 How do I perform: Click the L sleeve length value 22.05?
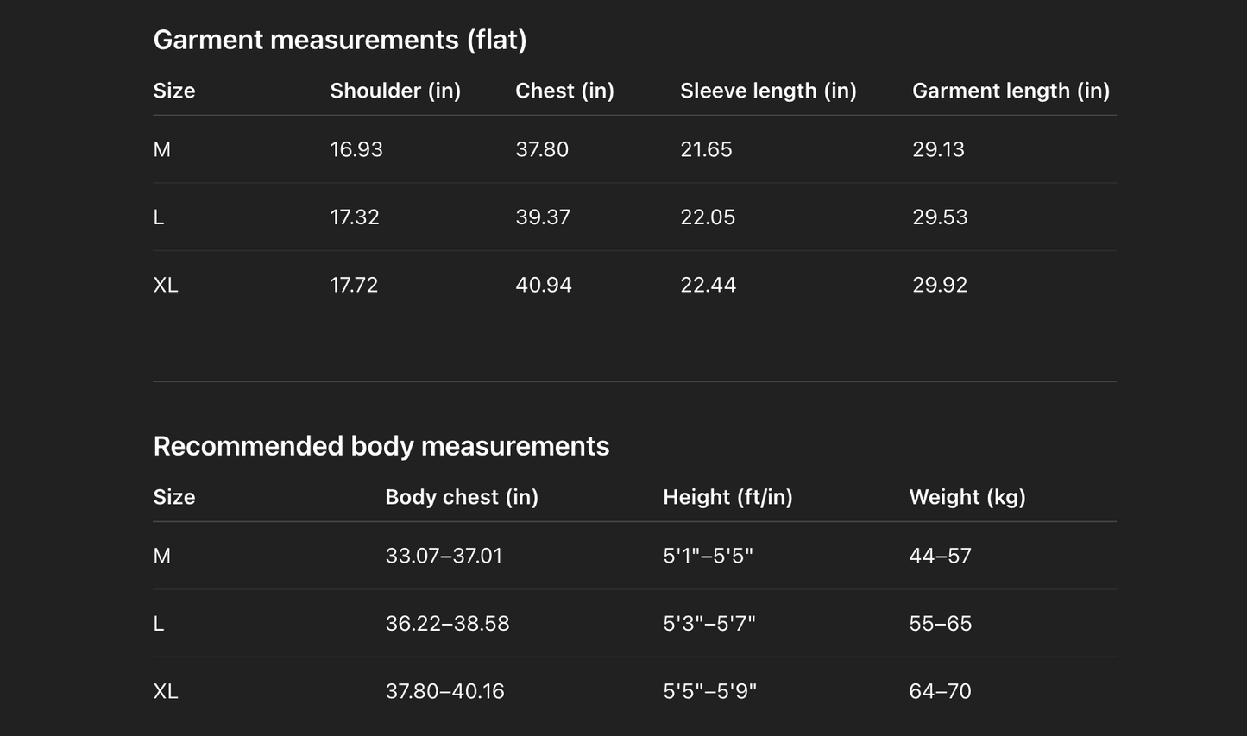coord(708,217)
